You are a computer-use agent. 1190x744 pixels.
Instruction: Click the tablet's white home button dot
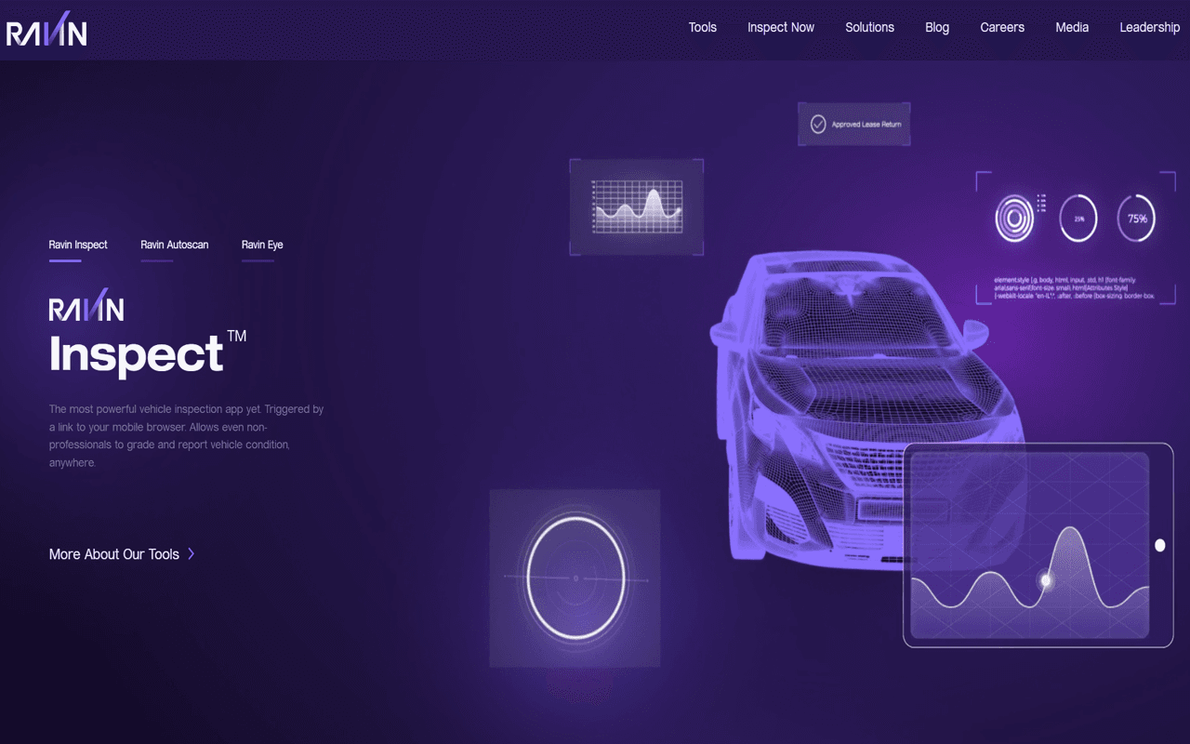pyautogui.click(x=1159, y=545)
